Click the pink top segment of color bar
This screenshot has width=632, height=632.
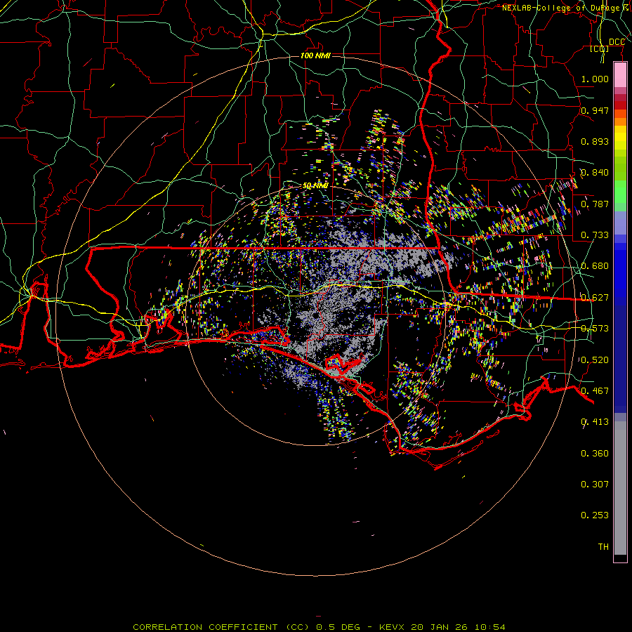620,74
